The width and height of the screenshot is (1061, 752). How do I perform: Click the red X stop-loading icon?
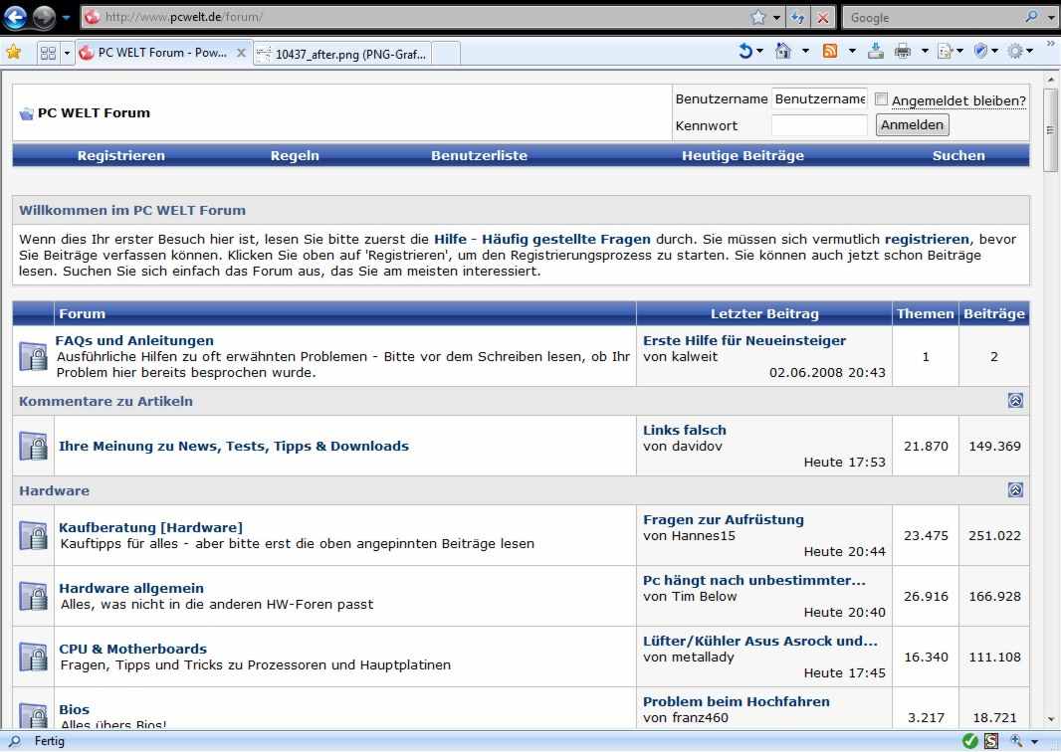point(823,18)
